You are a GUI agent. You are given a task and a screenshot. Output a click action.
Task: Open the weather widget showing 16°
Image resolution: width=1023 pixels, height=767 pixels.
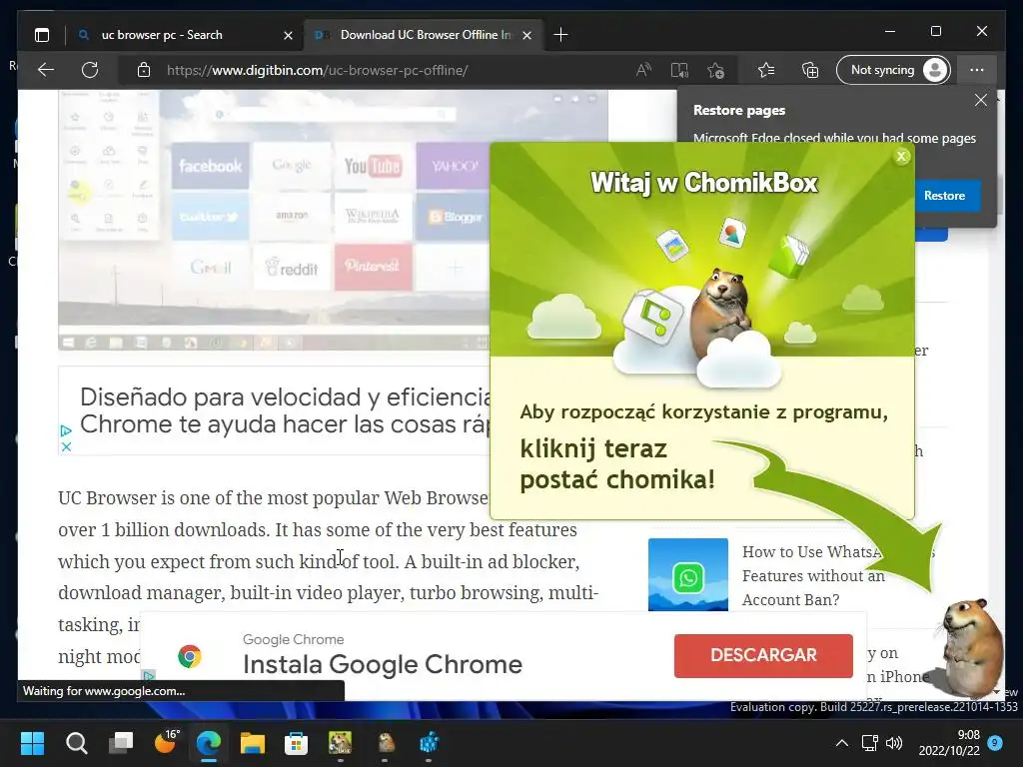[166, 742]
